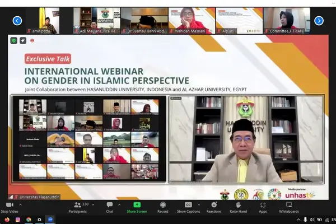This screenshot has height=224, width=336.
Task: Click the Universitas Hasanuddin name label
Action: [39, 197]
